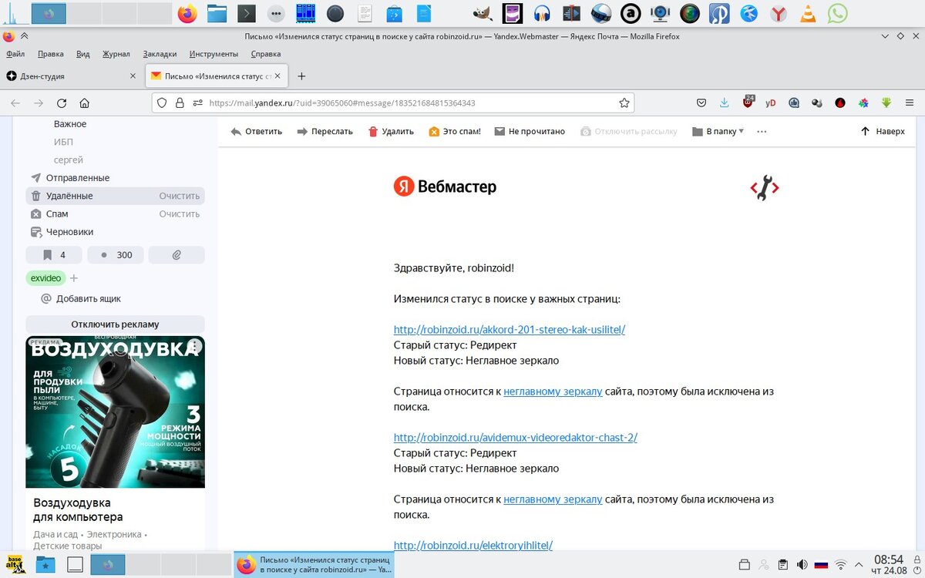
Task: Filter unread messages showing 300
Action: 116,255
